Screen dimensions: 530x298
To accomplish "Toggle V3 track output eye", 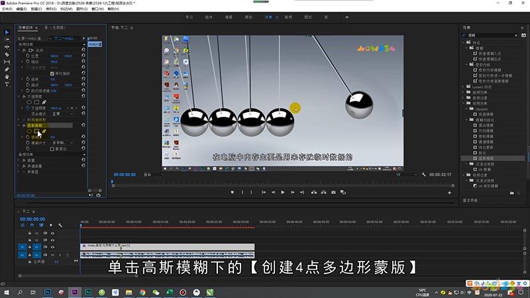I will [52, 233].
